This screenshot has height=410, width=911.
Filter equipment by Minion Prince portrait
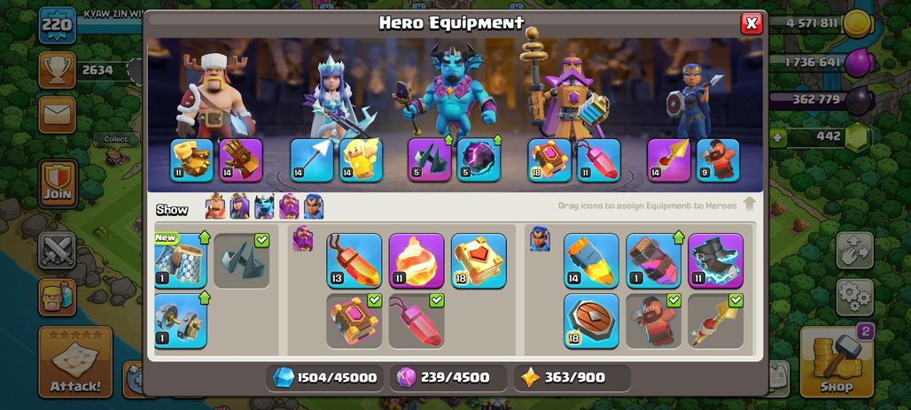coord(264,206)
